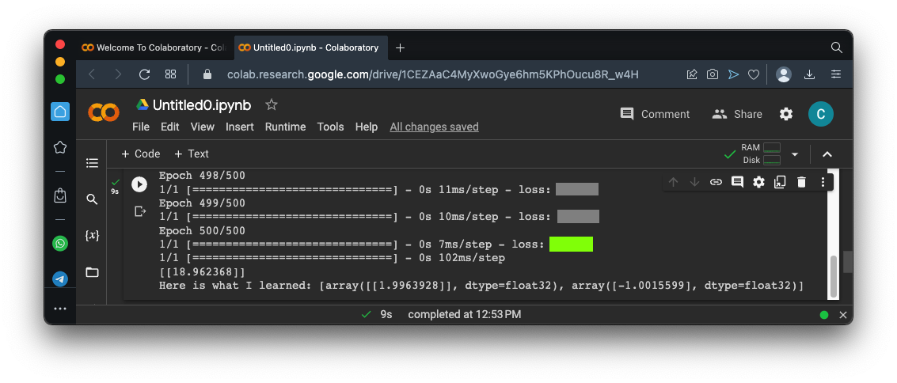
Task: Click the Share button
Action: point(737,114)
